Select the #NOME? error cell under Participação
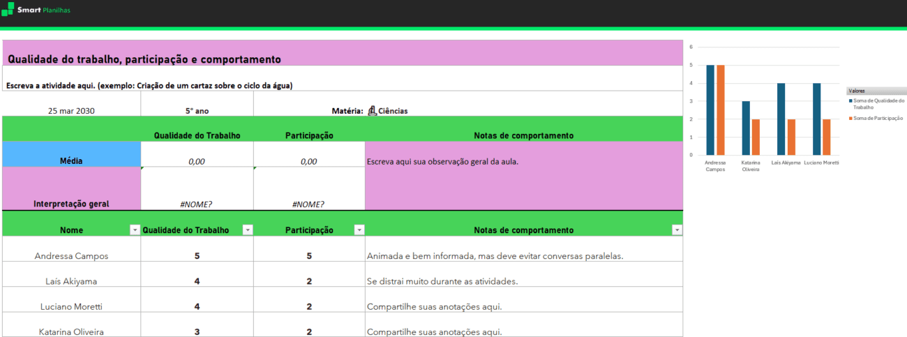907x337 pixels. 308,204
